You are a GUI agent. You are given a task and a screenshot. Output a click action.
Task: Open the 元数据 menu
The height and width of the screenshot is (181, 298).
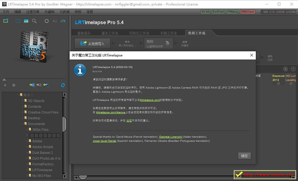click(x=64, y=12)
